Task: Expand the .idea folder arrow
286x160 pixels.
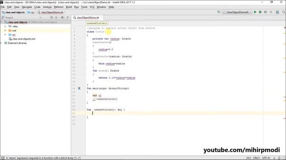Action: (5, 26)
